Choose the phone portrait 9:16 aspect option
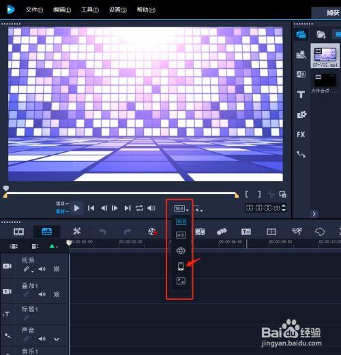The height and width of the screenshot is (355, 341). [181, 266]
